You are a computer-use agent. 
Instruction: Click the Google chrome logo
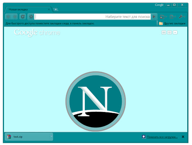(x=37, y=33)
